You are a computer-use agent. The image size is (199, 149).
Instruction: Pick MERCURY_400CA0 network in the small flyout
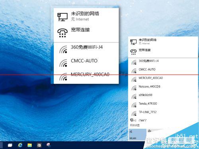tap(163, 79)
